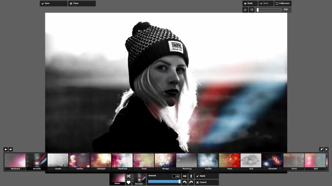Rotate overlay counter-clockwise

(x=185, y=183)
